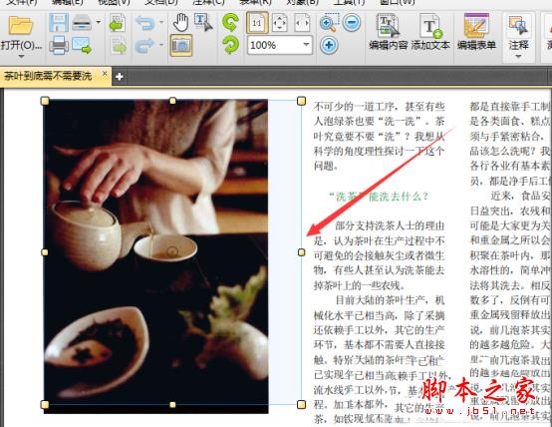The height and width of the screenshot is (427, 552).
Task: Click the bottom-right selection handle
Action: tap(301, 404)
